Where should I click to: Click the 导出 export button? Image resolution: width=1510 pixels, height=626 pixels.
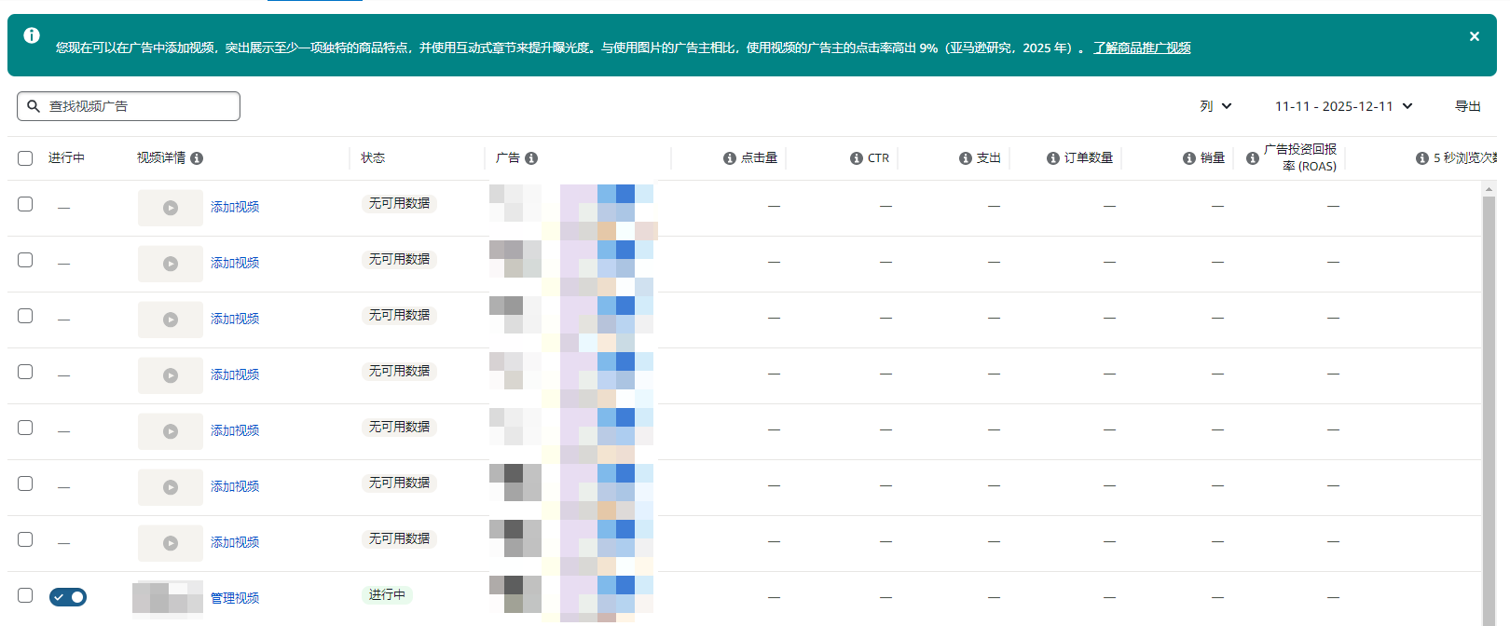(x=1468, y=106)
